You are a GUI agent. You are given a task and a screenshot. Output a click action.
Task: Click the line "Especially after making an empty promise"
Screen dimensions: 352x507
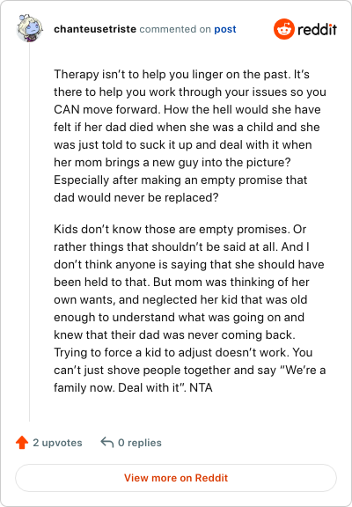coord(180,180)
